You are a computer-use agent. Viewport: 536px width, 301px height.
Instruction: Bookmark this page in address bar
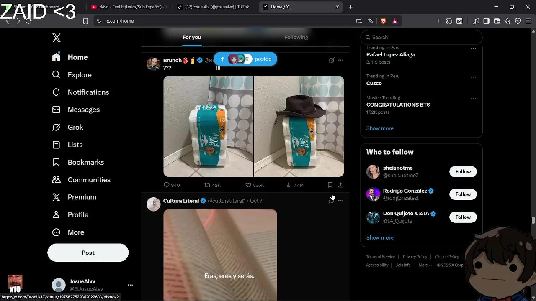[85, 21]
